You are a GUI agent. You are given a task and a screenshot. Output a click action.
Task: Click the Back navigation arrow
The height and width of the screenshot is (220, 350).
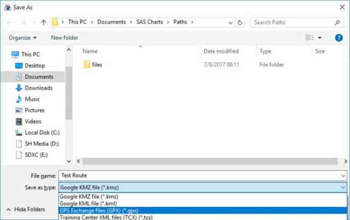tap(10, 22)
